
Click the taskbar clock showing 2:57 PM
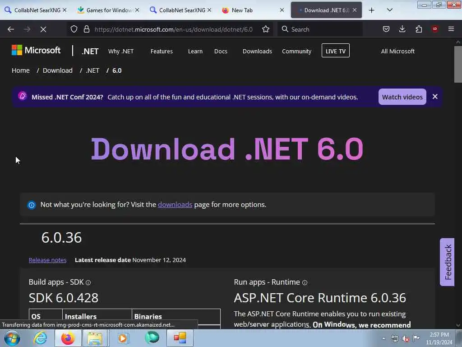[439, 338]
